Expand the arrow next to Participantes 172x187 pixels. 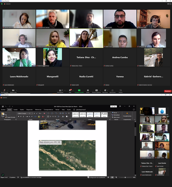tap(65, 90)
